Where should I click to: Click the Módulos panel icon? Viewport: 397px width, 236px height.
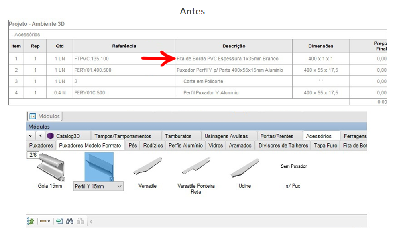point(33,116)
